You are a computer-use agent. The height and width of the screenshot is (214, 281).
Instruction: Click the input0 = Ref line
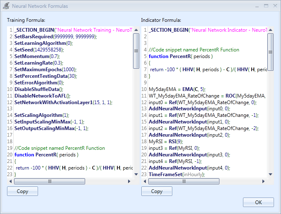202,102
